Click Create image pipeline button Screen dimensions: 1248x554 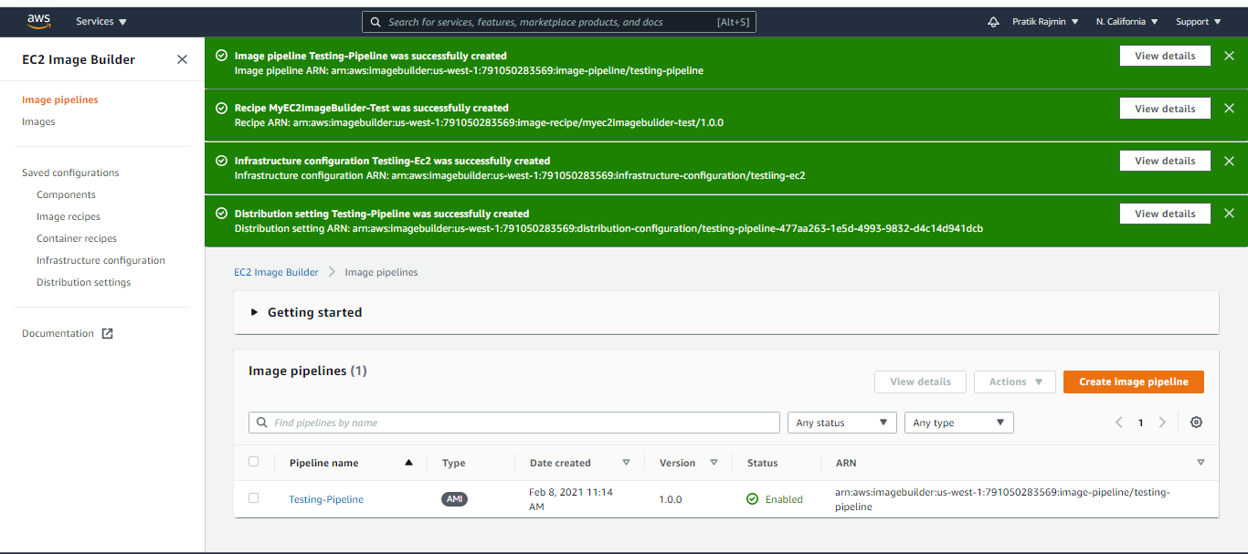tap(1134, 382)
